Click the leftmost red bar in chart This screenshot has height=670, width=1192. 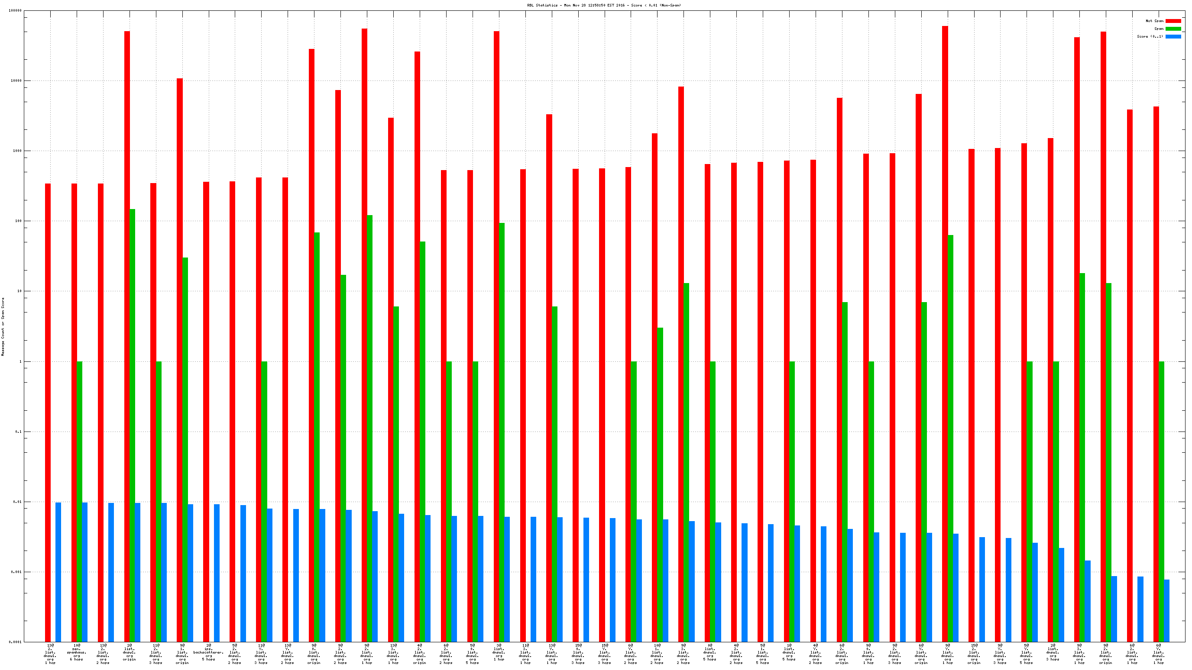[x=48, y=412]
